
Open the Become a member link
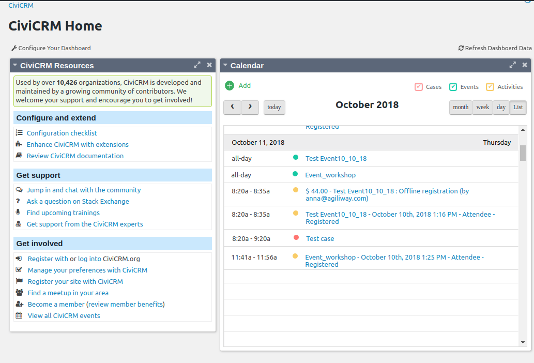click(56, 305)
